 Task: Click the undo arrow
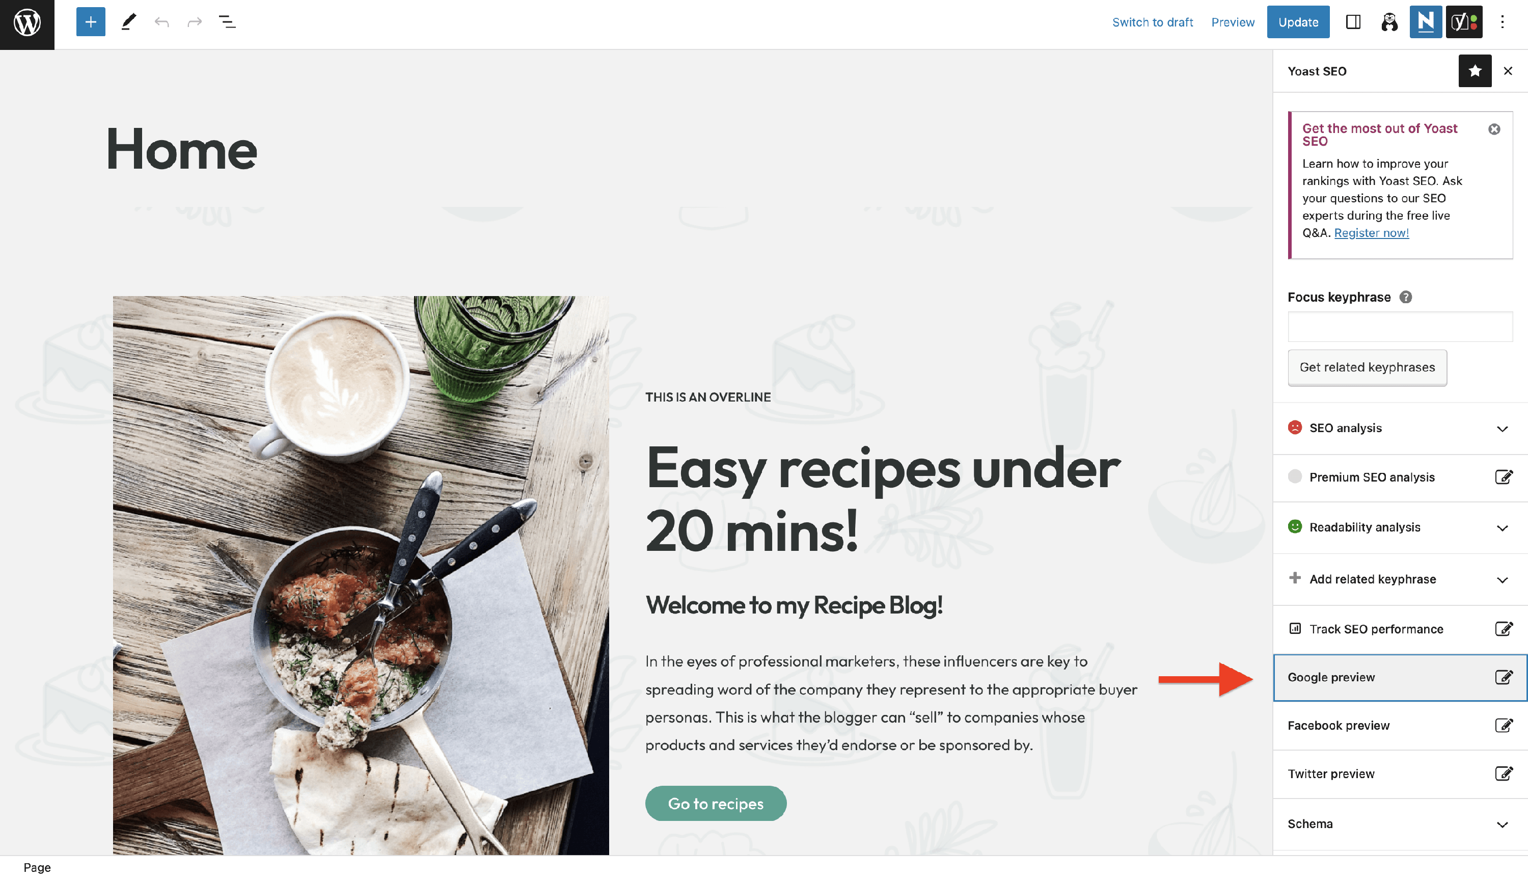point(161,22)
